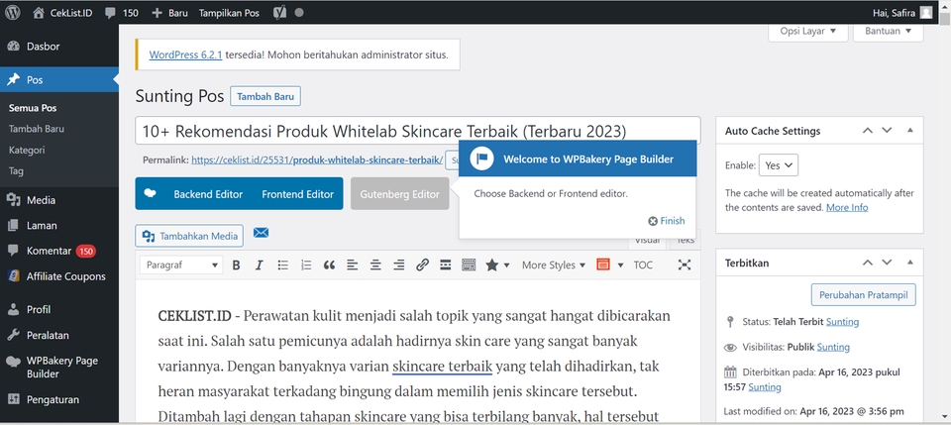This screenshot has height=425, width=951.
Task: Open the WordPress logo menu
Action: pyautogui.click(x=13, y=12)
